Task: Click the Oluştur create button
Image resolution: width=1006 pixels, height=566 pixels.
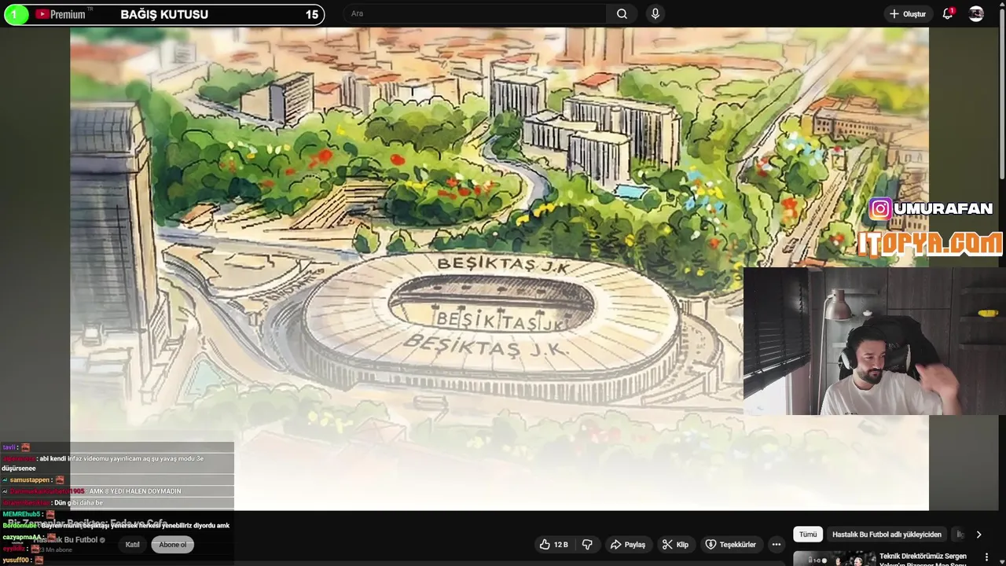Action: (x=907, y=13)
